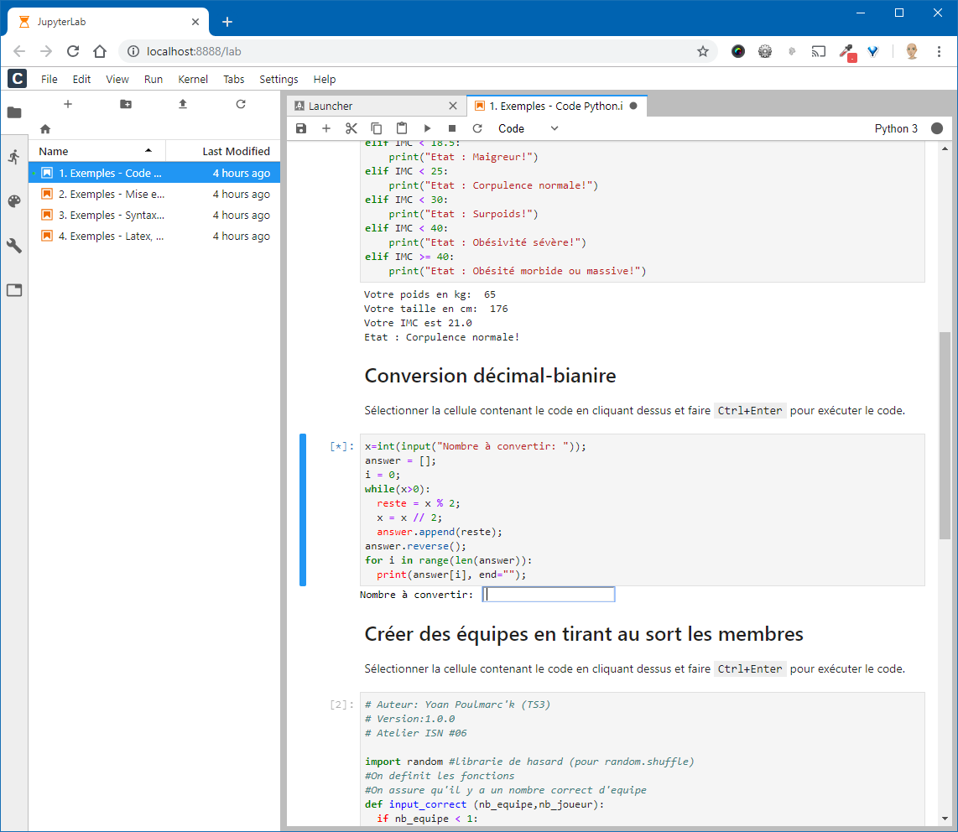Image resolution: width=958 pixels, height=832 pixels.
Task: Click the Créer des équipes heading
Action: [x=584, y=634]
